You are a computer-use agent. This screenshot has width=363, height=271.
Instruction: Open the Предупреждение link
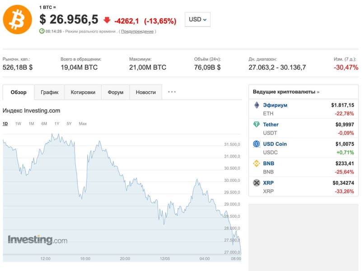click(x=137, y=31)
